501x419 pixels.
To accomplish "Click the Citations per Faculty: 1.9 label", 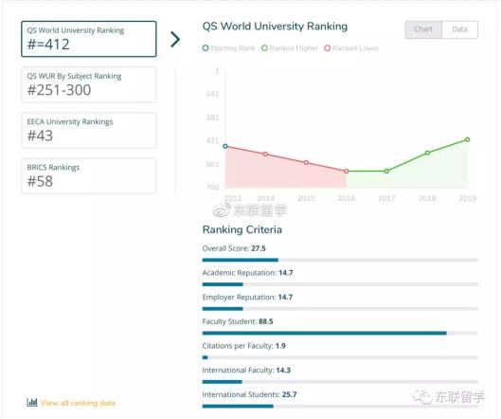I will [x=243, y=346].
